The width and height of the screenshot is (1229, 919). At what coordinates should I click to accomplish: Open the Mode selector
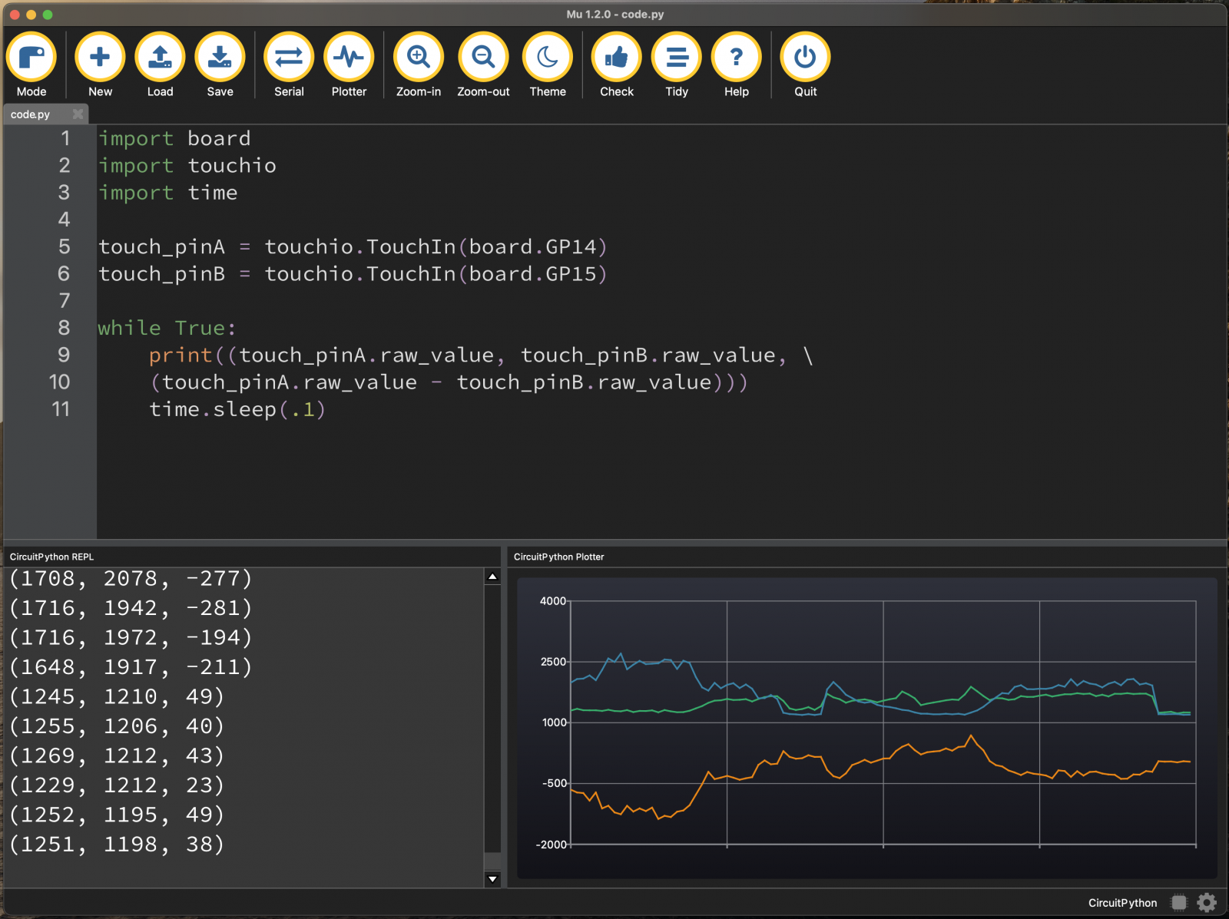pos(31,58)
